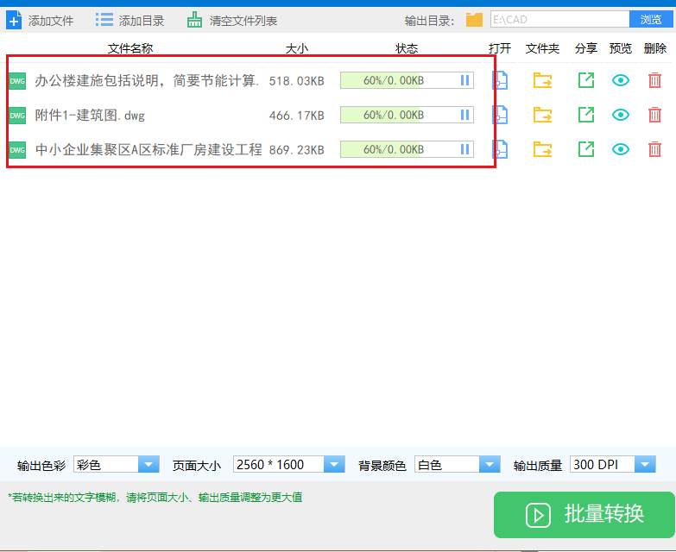
Task: Click the 文件名称 column header
Action: 130,48
